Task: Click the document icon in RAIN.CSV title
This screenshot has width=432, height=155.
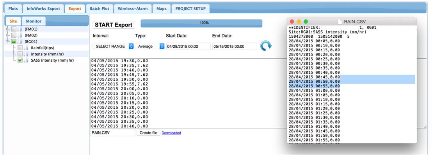Action: (x=340, y=21)
